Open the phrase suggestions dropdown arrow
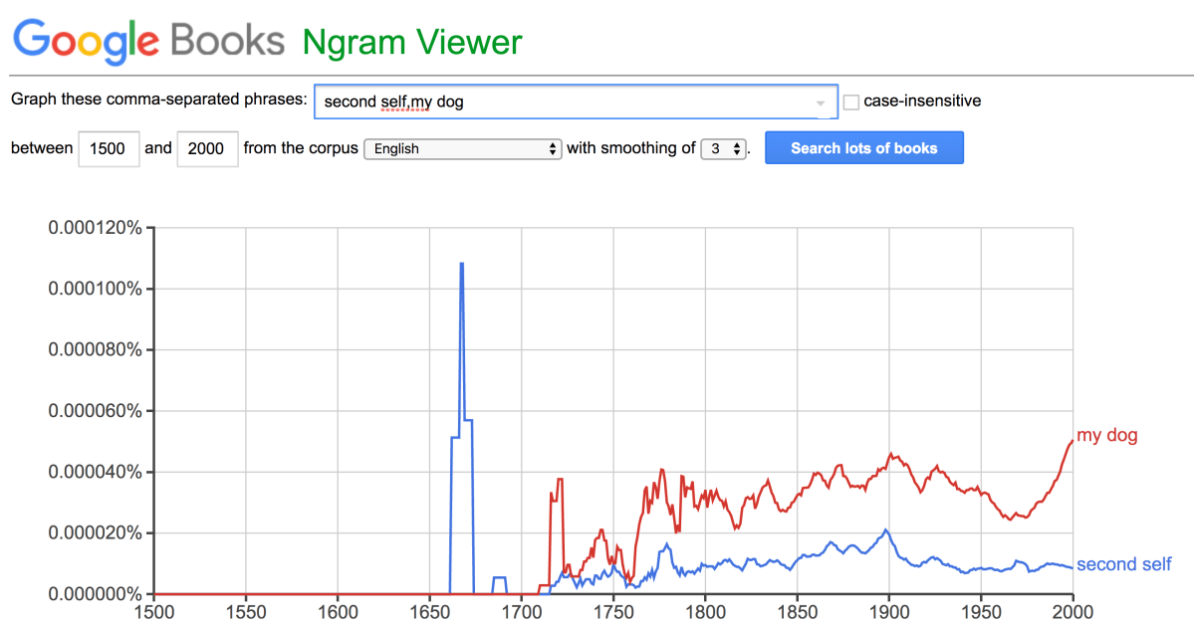The width and height of the screenshot is (1194, 626). [821, 103]
